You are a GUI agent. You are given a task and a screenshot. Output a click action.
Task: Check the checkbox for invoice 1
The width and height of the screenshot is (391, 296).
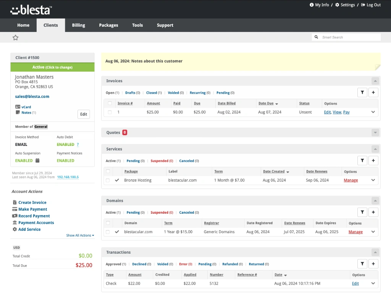click(110, 112)
